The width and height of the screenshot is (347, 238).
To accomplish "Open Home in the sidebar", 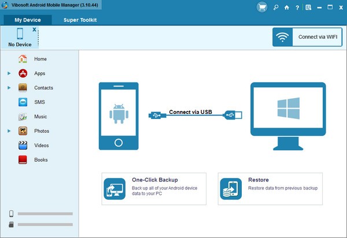I will (x=40, y=59).
